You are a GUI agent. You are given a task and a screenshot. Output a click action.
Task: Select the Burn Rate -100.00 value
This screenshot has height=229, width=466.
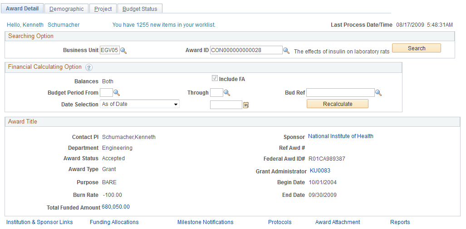(113, 195)
